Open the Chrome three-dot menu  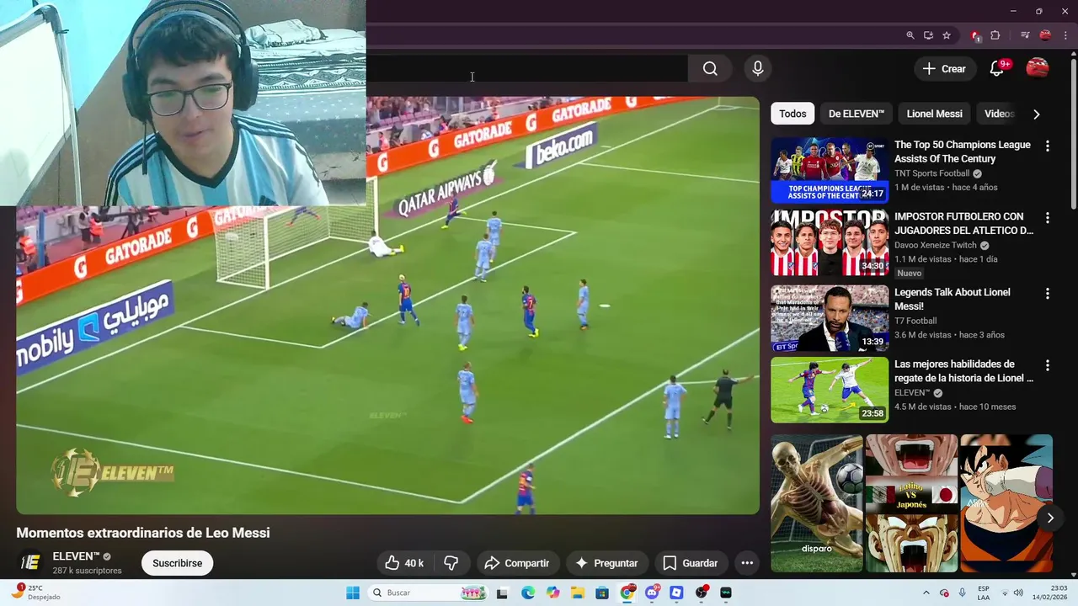pos(1065,35)
